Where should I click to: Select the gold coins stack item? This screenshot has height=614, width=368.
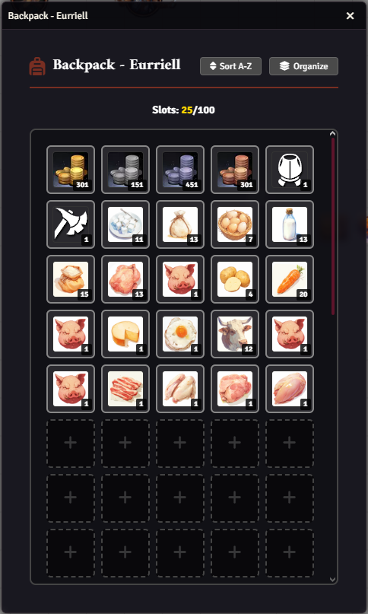71,170
